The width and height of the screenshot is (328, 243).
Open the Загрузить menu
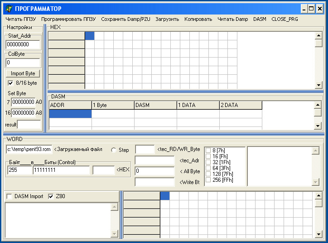pos(167,19)
